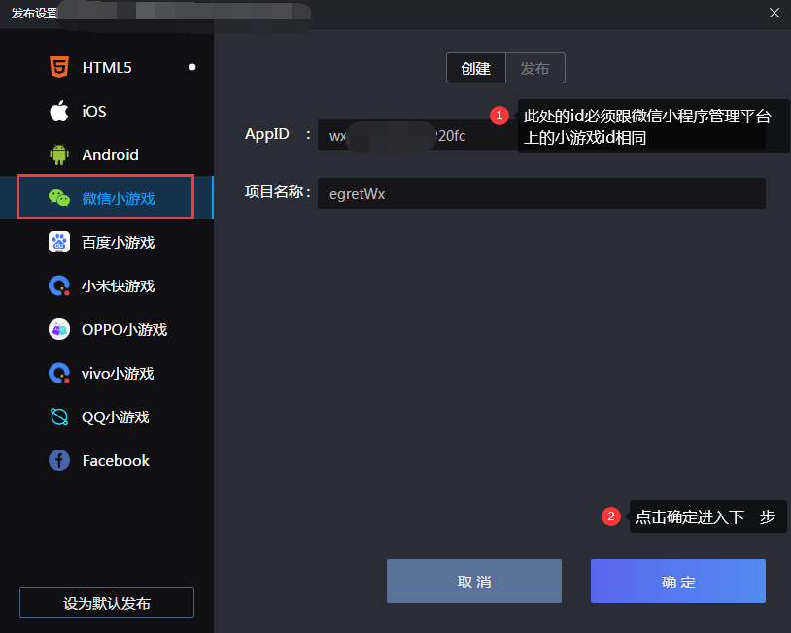
Task: Switch to the 发布 tab
Action: pos(534,68)
